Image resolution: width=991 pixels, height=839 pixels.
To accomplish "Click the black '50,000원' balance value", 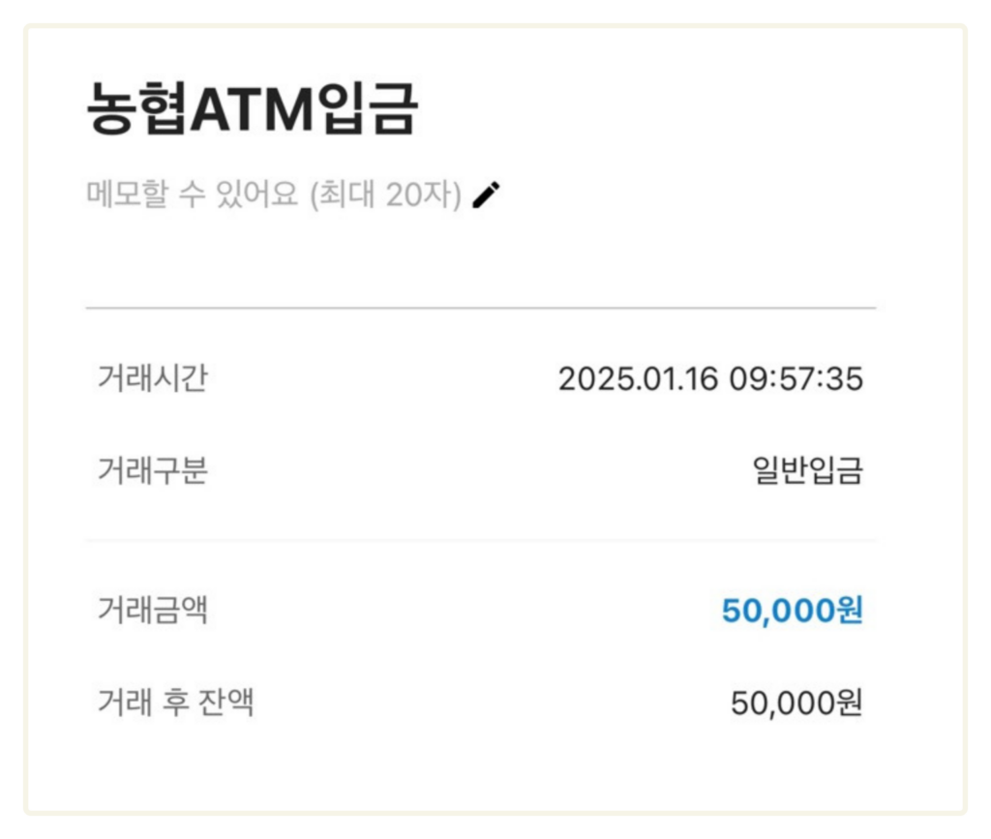I will click(x=796, y=703).
